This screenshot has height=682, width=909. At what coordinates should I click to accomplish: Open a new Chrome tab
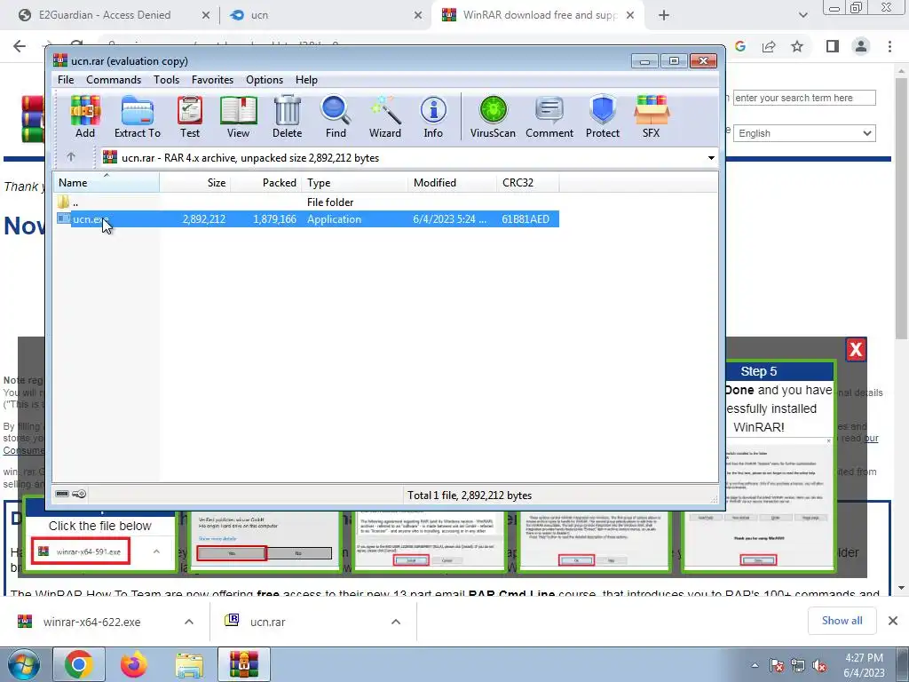coord(664,16)
